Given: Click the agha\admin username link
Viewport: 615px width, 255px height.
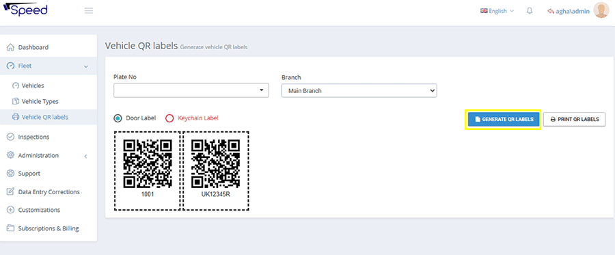Looking at the screenshot, I should (x=573, y=11).
